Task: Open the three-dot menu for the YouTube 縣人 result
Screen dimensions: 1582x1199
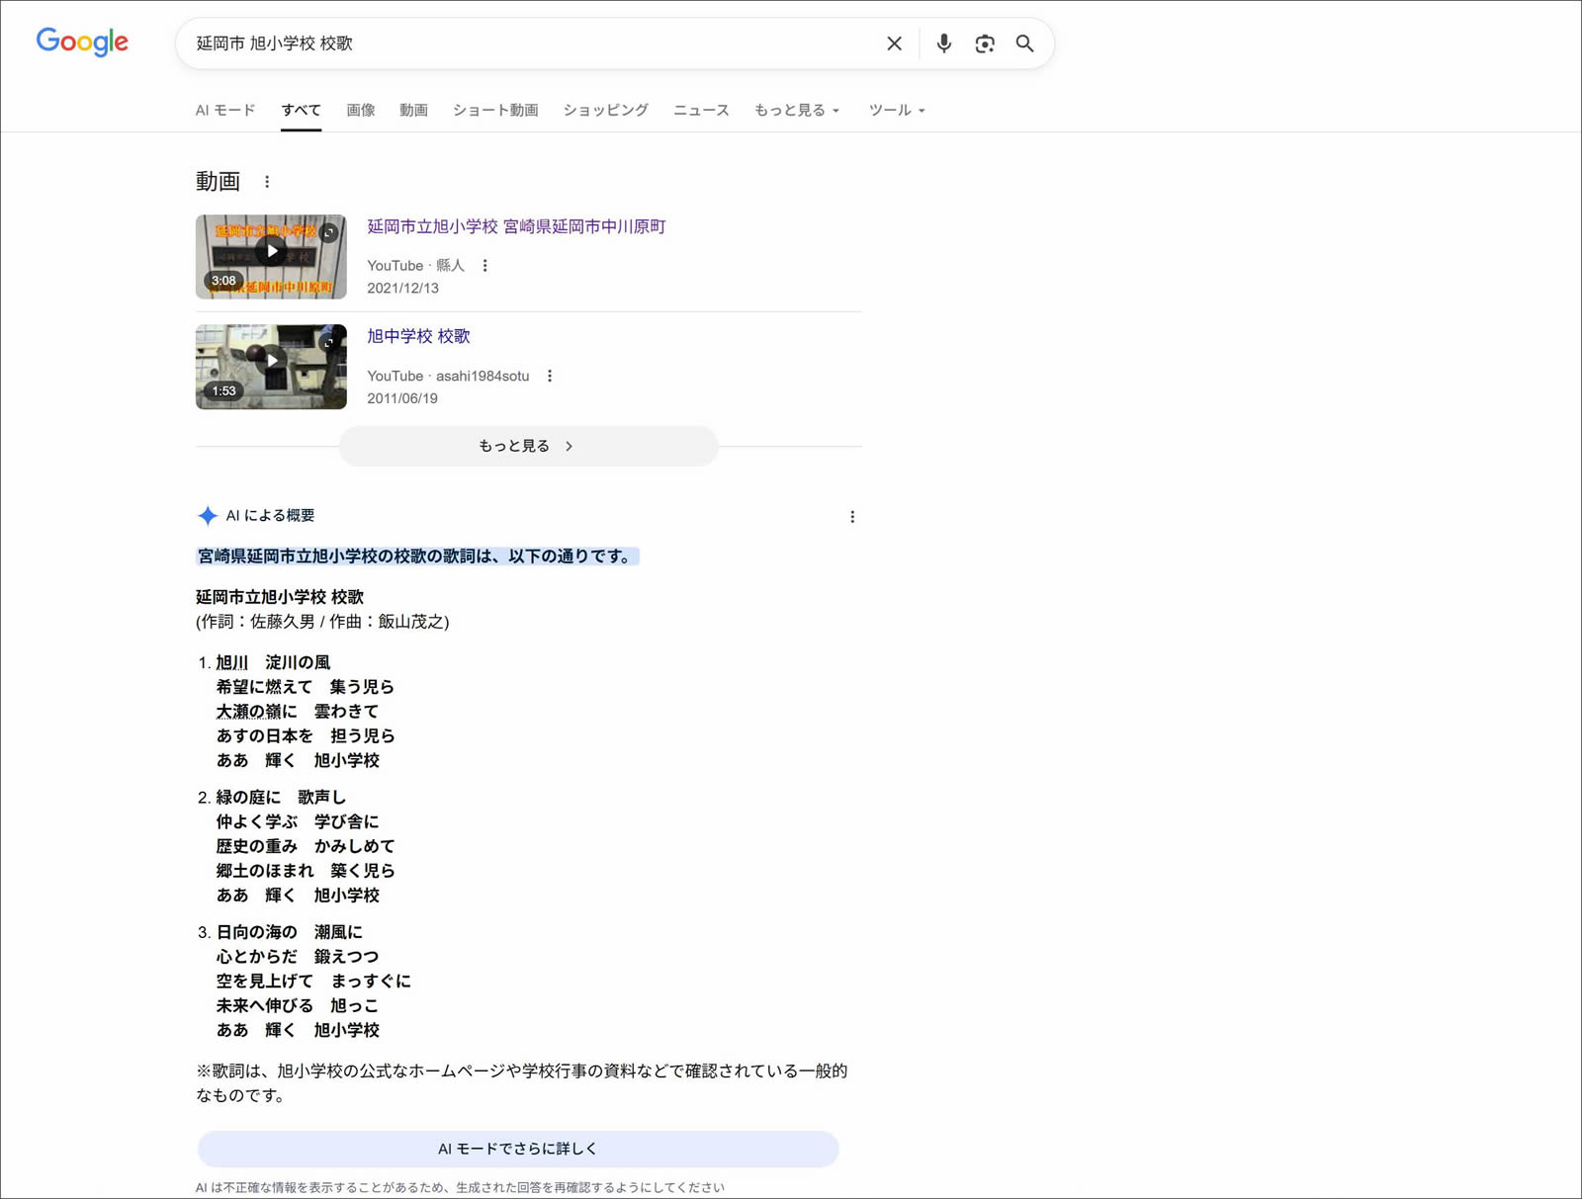Action: 484,265
